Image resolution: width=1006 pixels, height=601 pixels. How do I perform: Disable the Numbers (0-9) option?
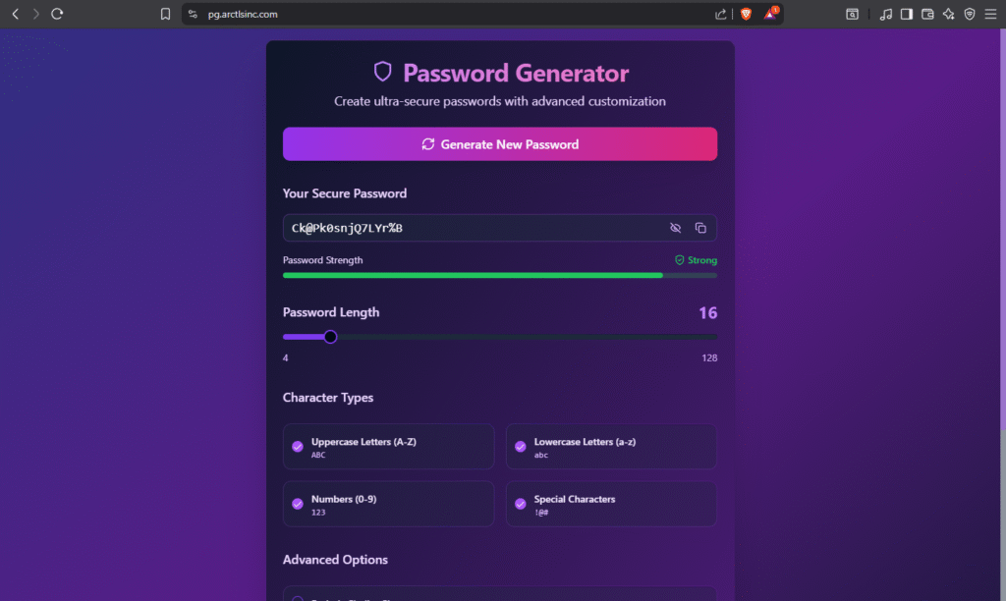[x=298, y=504]
